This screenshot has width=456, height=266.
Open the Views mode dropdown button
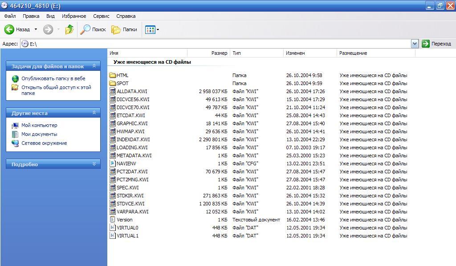pyautogui.click(x=152, y=29)
